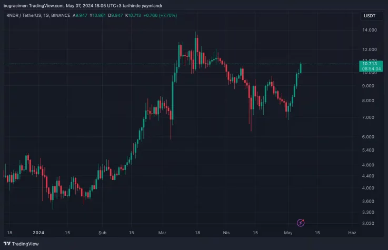
Task: Click the 7.000 price axis label
Action: 370,117
